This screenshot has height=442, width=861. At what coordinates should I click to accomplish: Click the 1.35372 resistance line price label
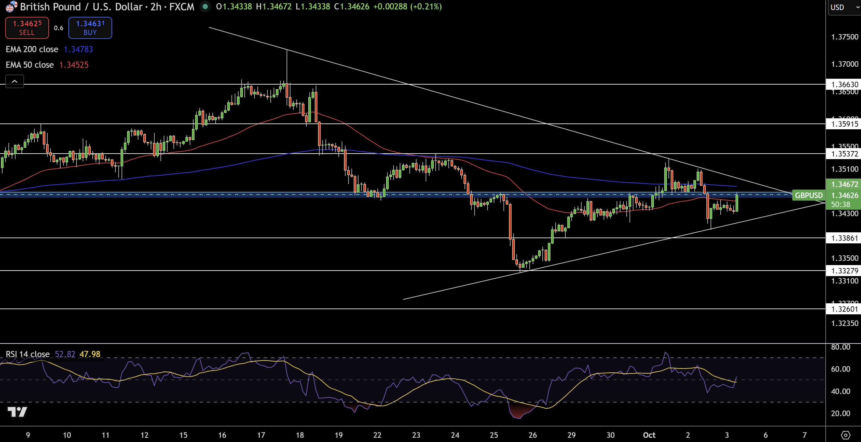[844, 154]
